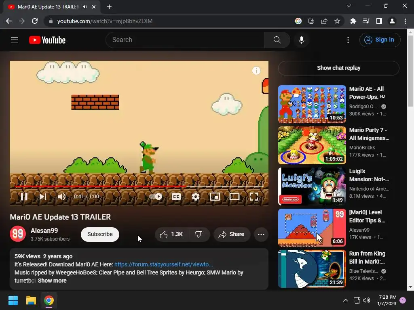Show chat replay
This screenshot has height=310, width=414.
tap(338, 68)
